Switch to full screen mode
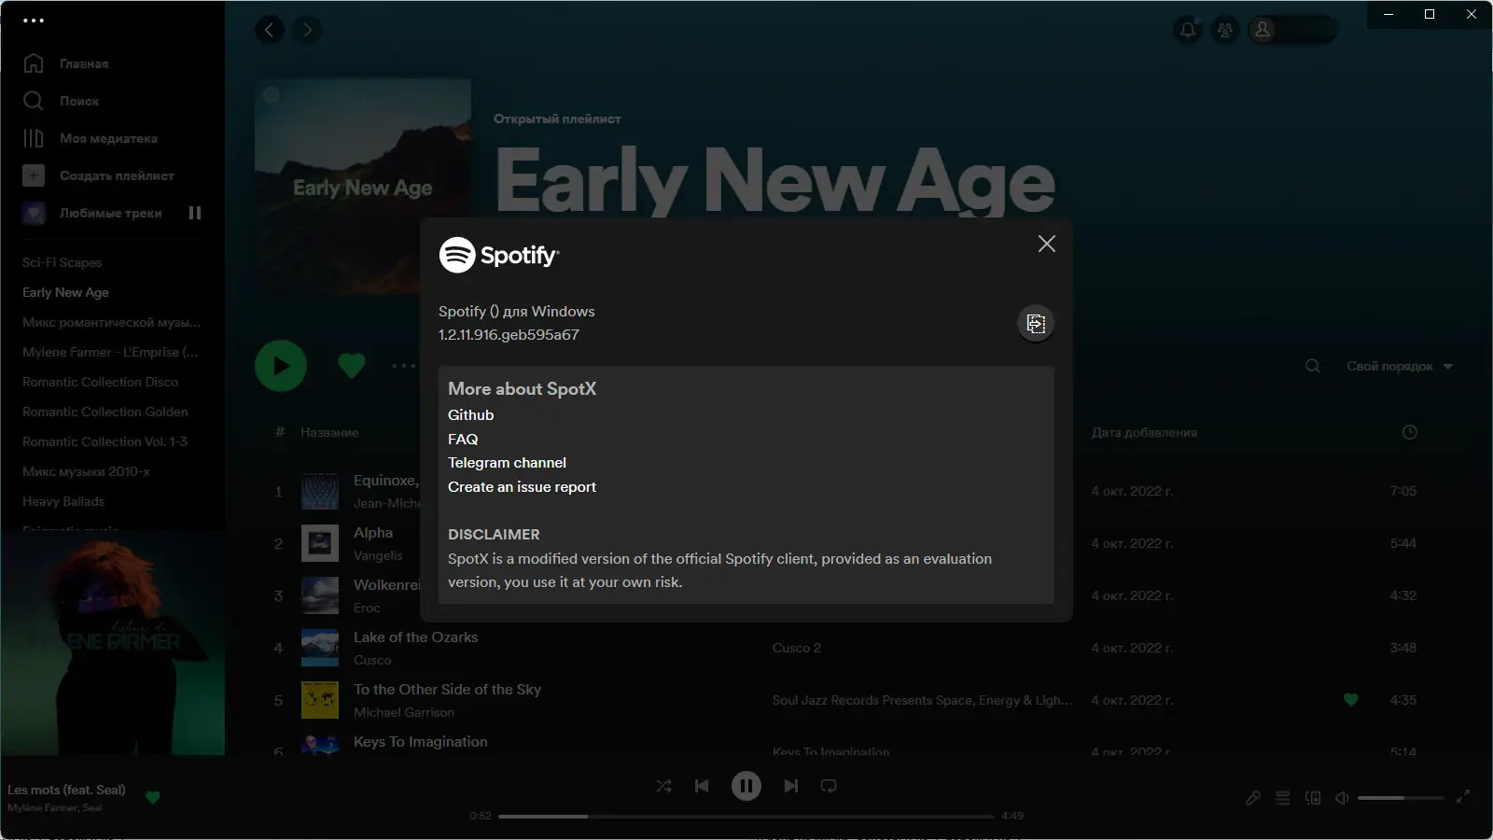This screenshot has width=1493, height=840. [x=1463, y=796]
